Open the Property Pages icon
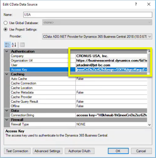This screenshot has width=156, height=158. 22,45
